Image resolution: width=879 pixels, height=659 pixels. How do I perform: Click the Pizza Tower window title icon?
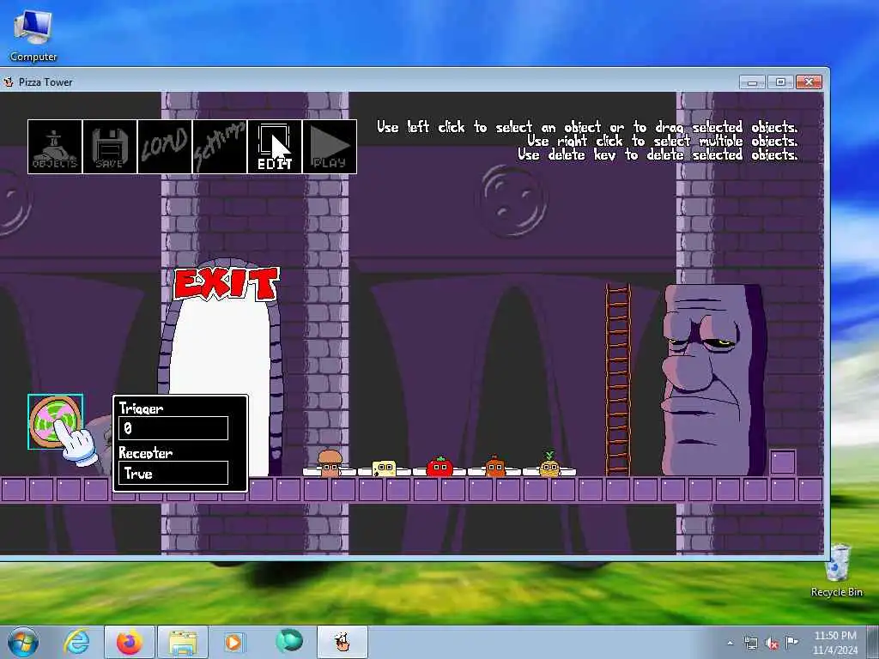point(9,82)
